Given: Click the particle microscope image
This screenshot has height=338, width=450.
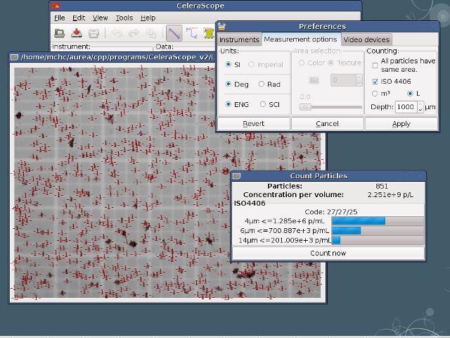Looking at the screenshot, I should point(167,182).
